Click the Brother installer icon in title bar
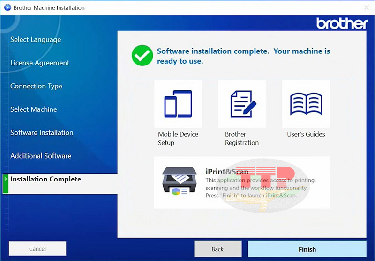 point(7,7)
